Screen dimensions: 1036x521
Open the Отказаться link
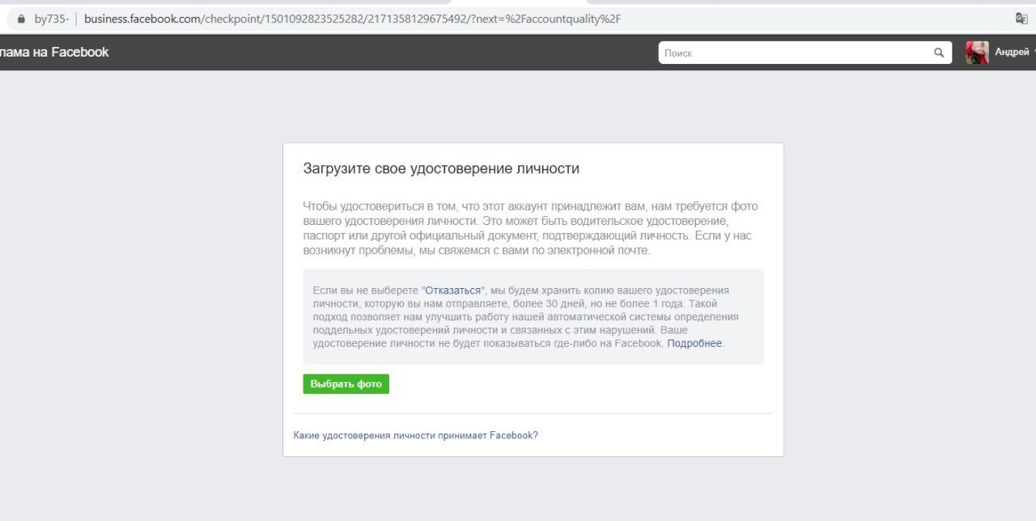pyautogui.click(x=453, y=290)
